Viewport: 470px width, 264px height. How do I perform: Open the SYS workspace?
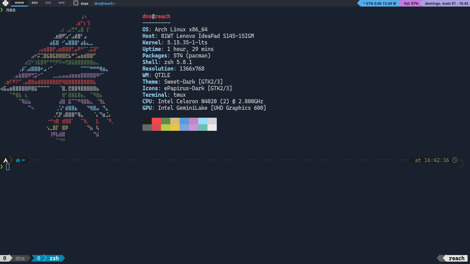[x=48, y=3]
